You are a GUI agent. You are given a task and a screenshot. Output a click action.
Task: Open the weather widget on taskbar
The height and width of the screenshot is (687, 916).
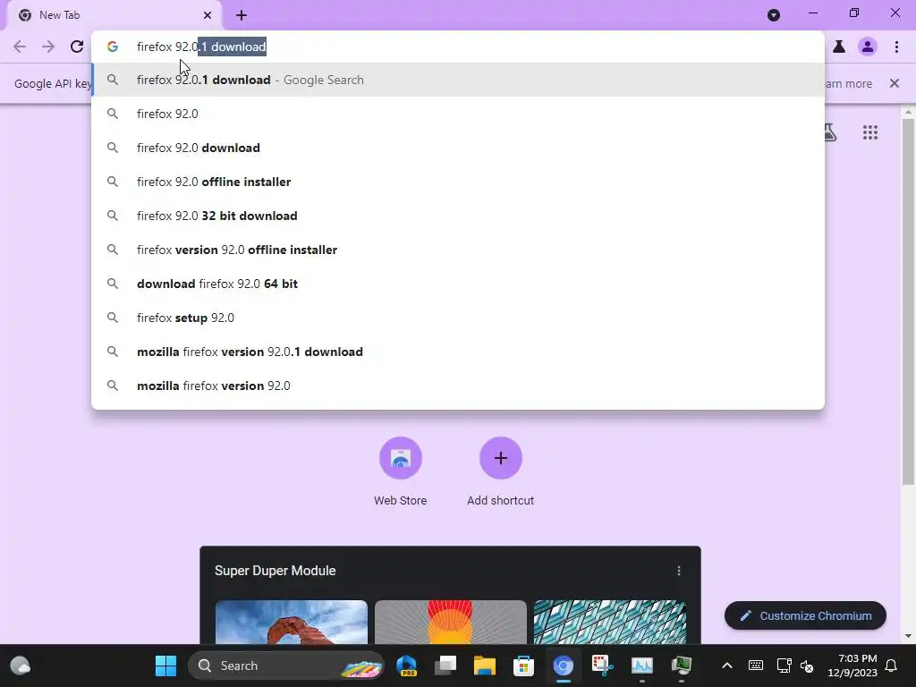pos(21,666)
